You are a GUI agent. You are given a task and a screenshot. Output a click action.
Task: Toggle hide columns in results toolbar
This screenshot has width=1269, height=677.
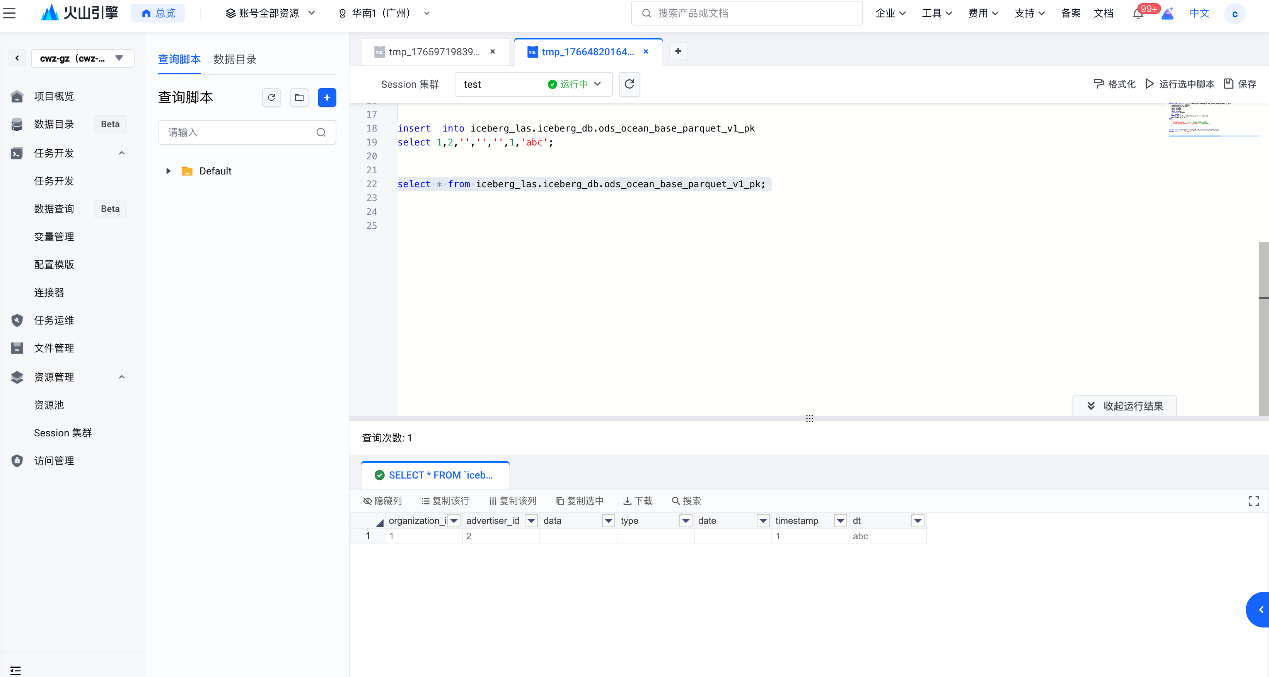click(382, 501)
